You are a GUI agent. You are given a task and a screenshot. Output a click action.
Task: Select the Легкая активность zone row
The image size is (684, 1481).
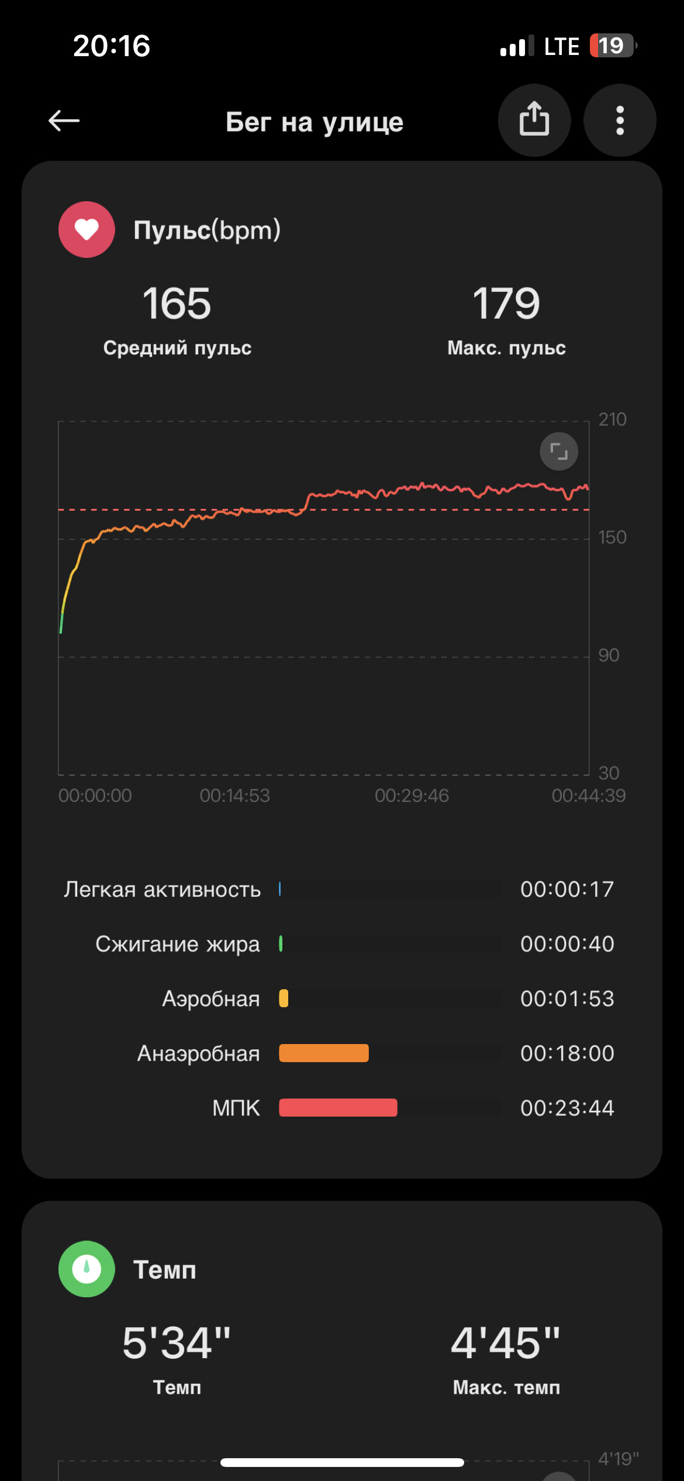(x=339, y=889)
